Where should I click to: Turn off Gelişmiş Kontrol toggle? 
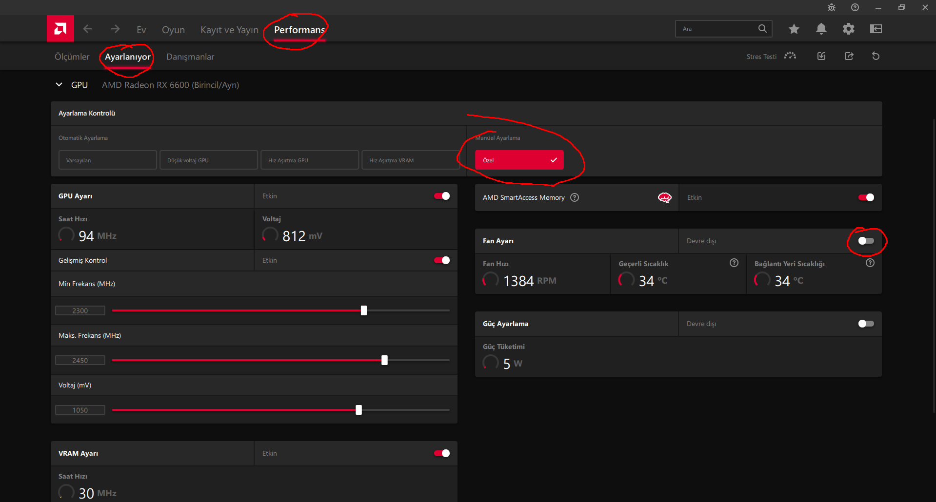pos(442,260)
